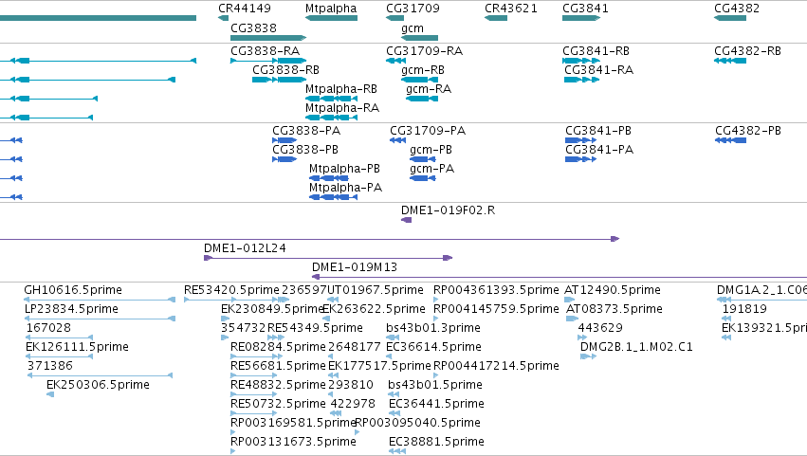Select the EK126111.5prime EST label
807x456 pixels.
click(x=77, y=347)
